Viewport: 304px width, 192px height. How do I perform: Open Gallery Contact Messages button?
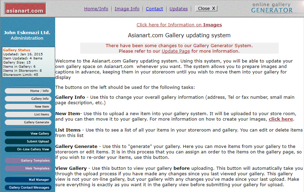point(28,188)
